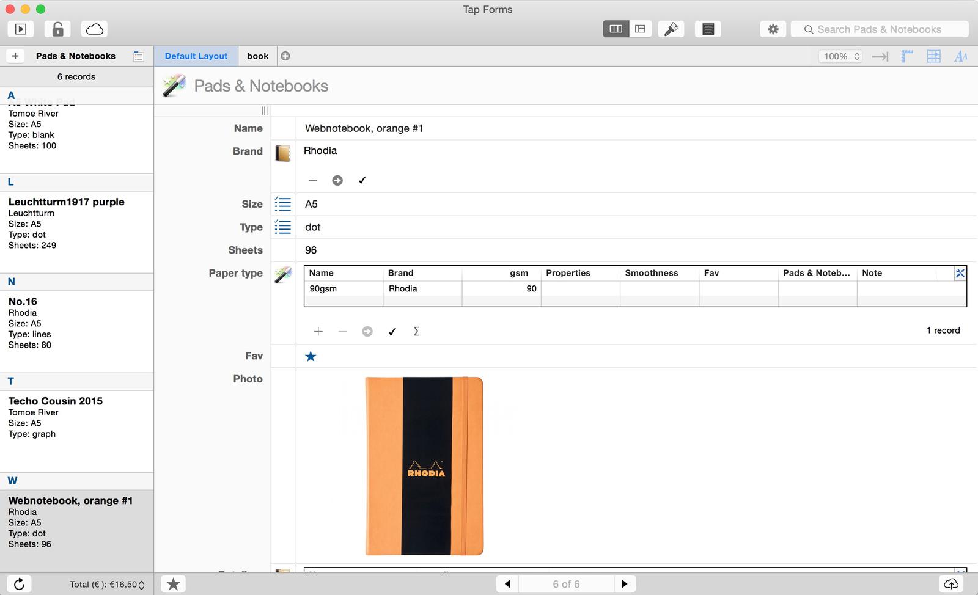Click the Tomoe River A5 blank record

point(76,139)
